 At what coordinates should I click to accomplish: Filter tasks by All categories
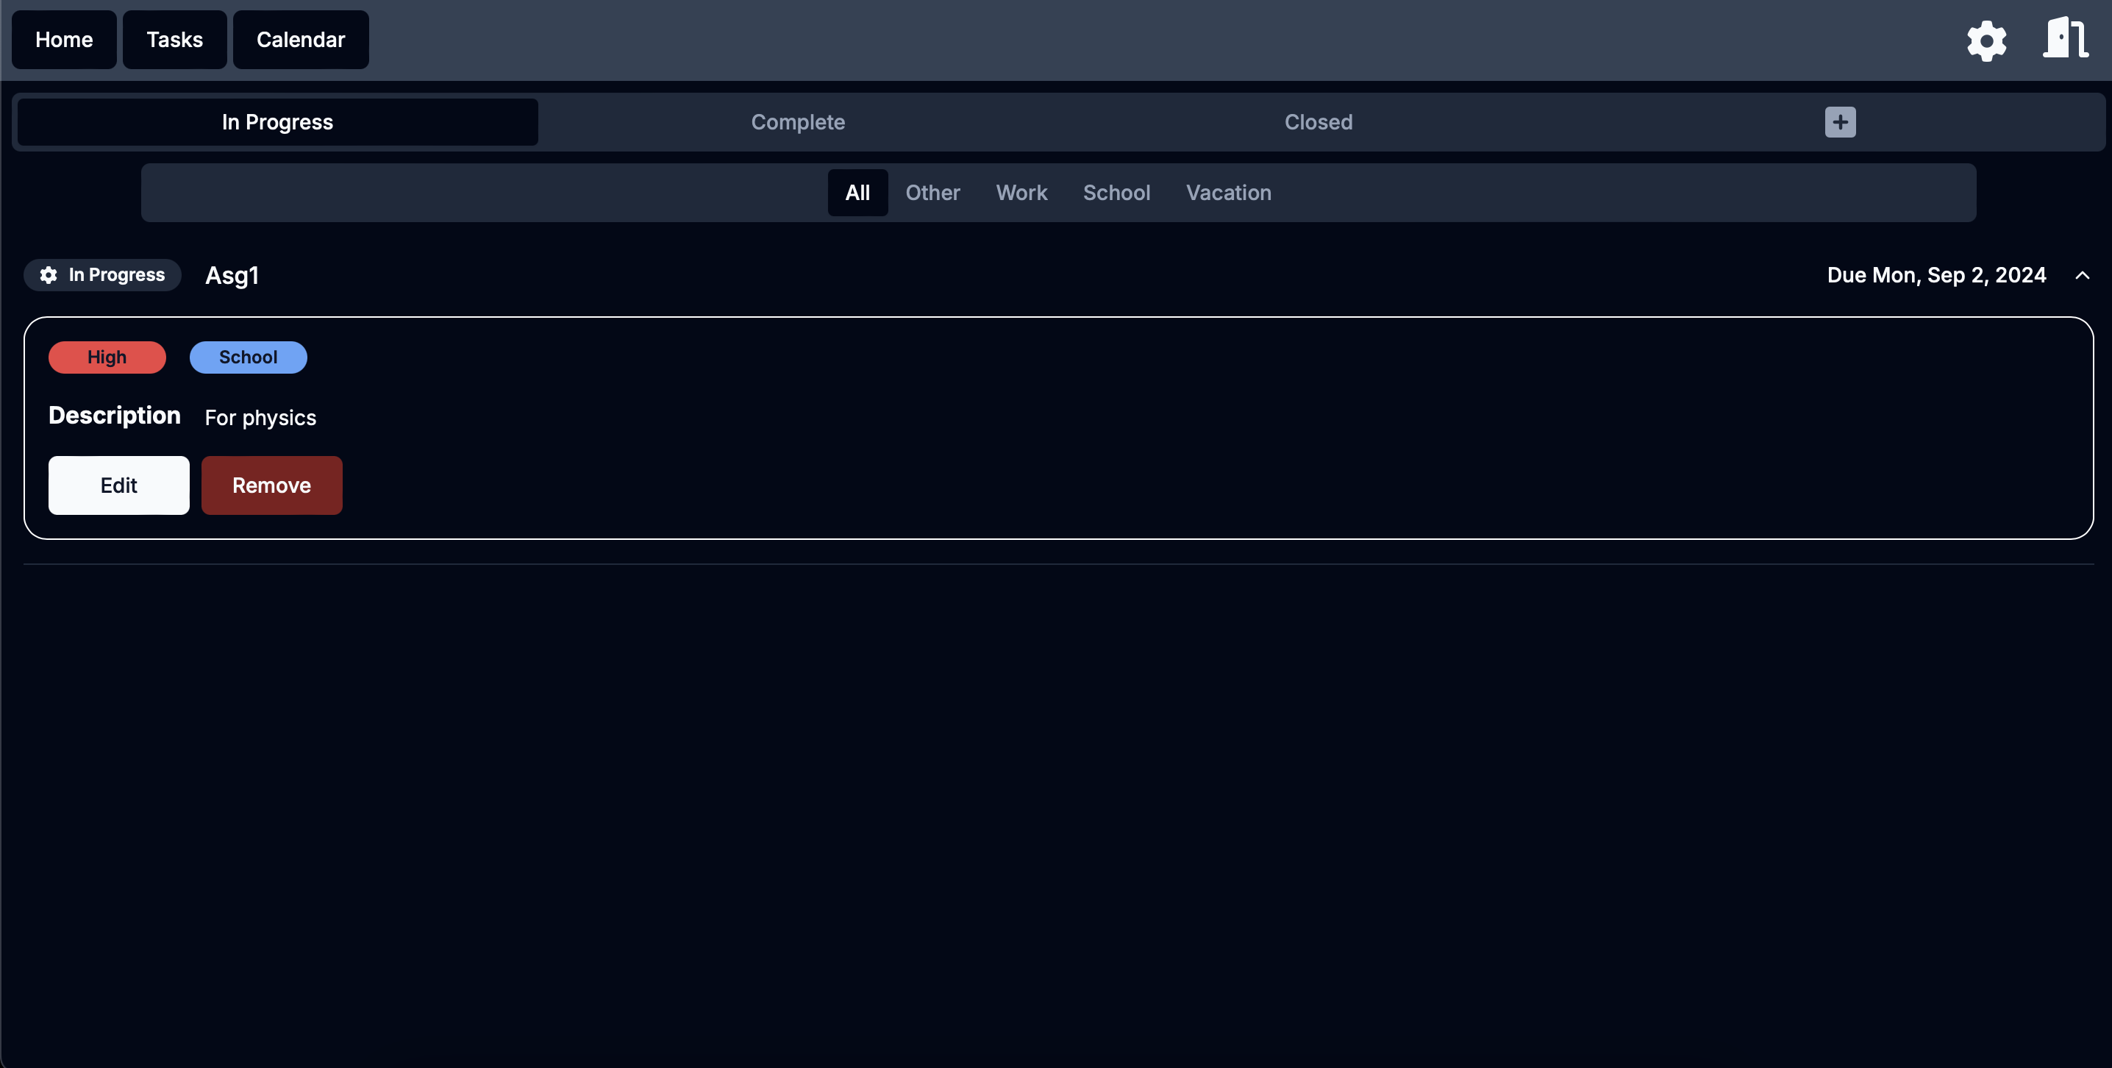point(857,193)
